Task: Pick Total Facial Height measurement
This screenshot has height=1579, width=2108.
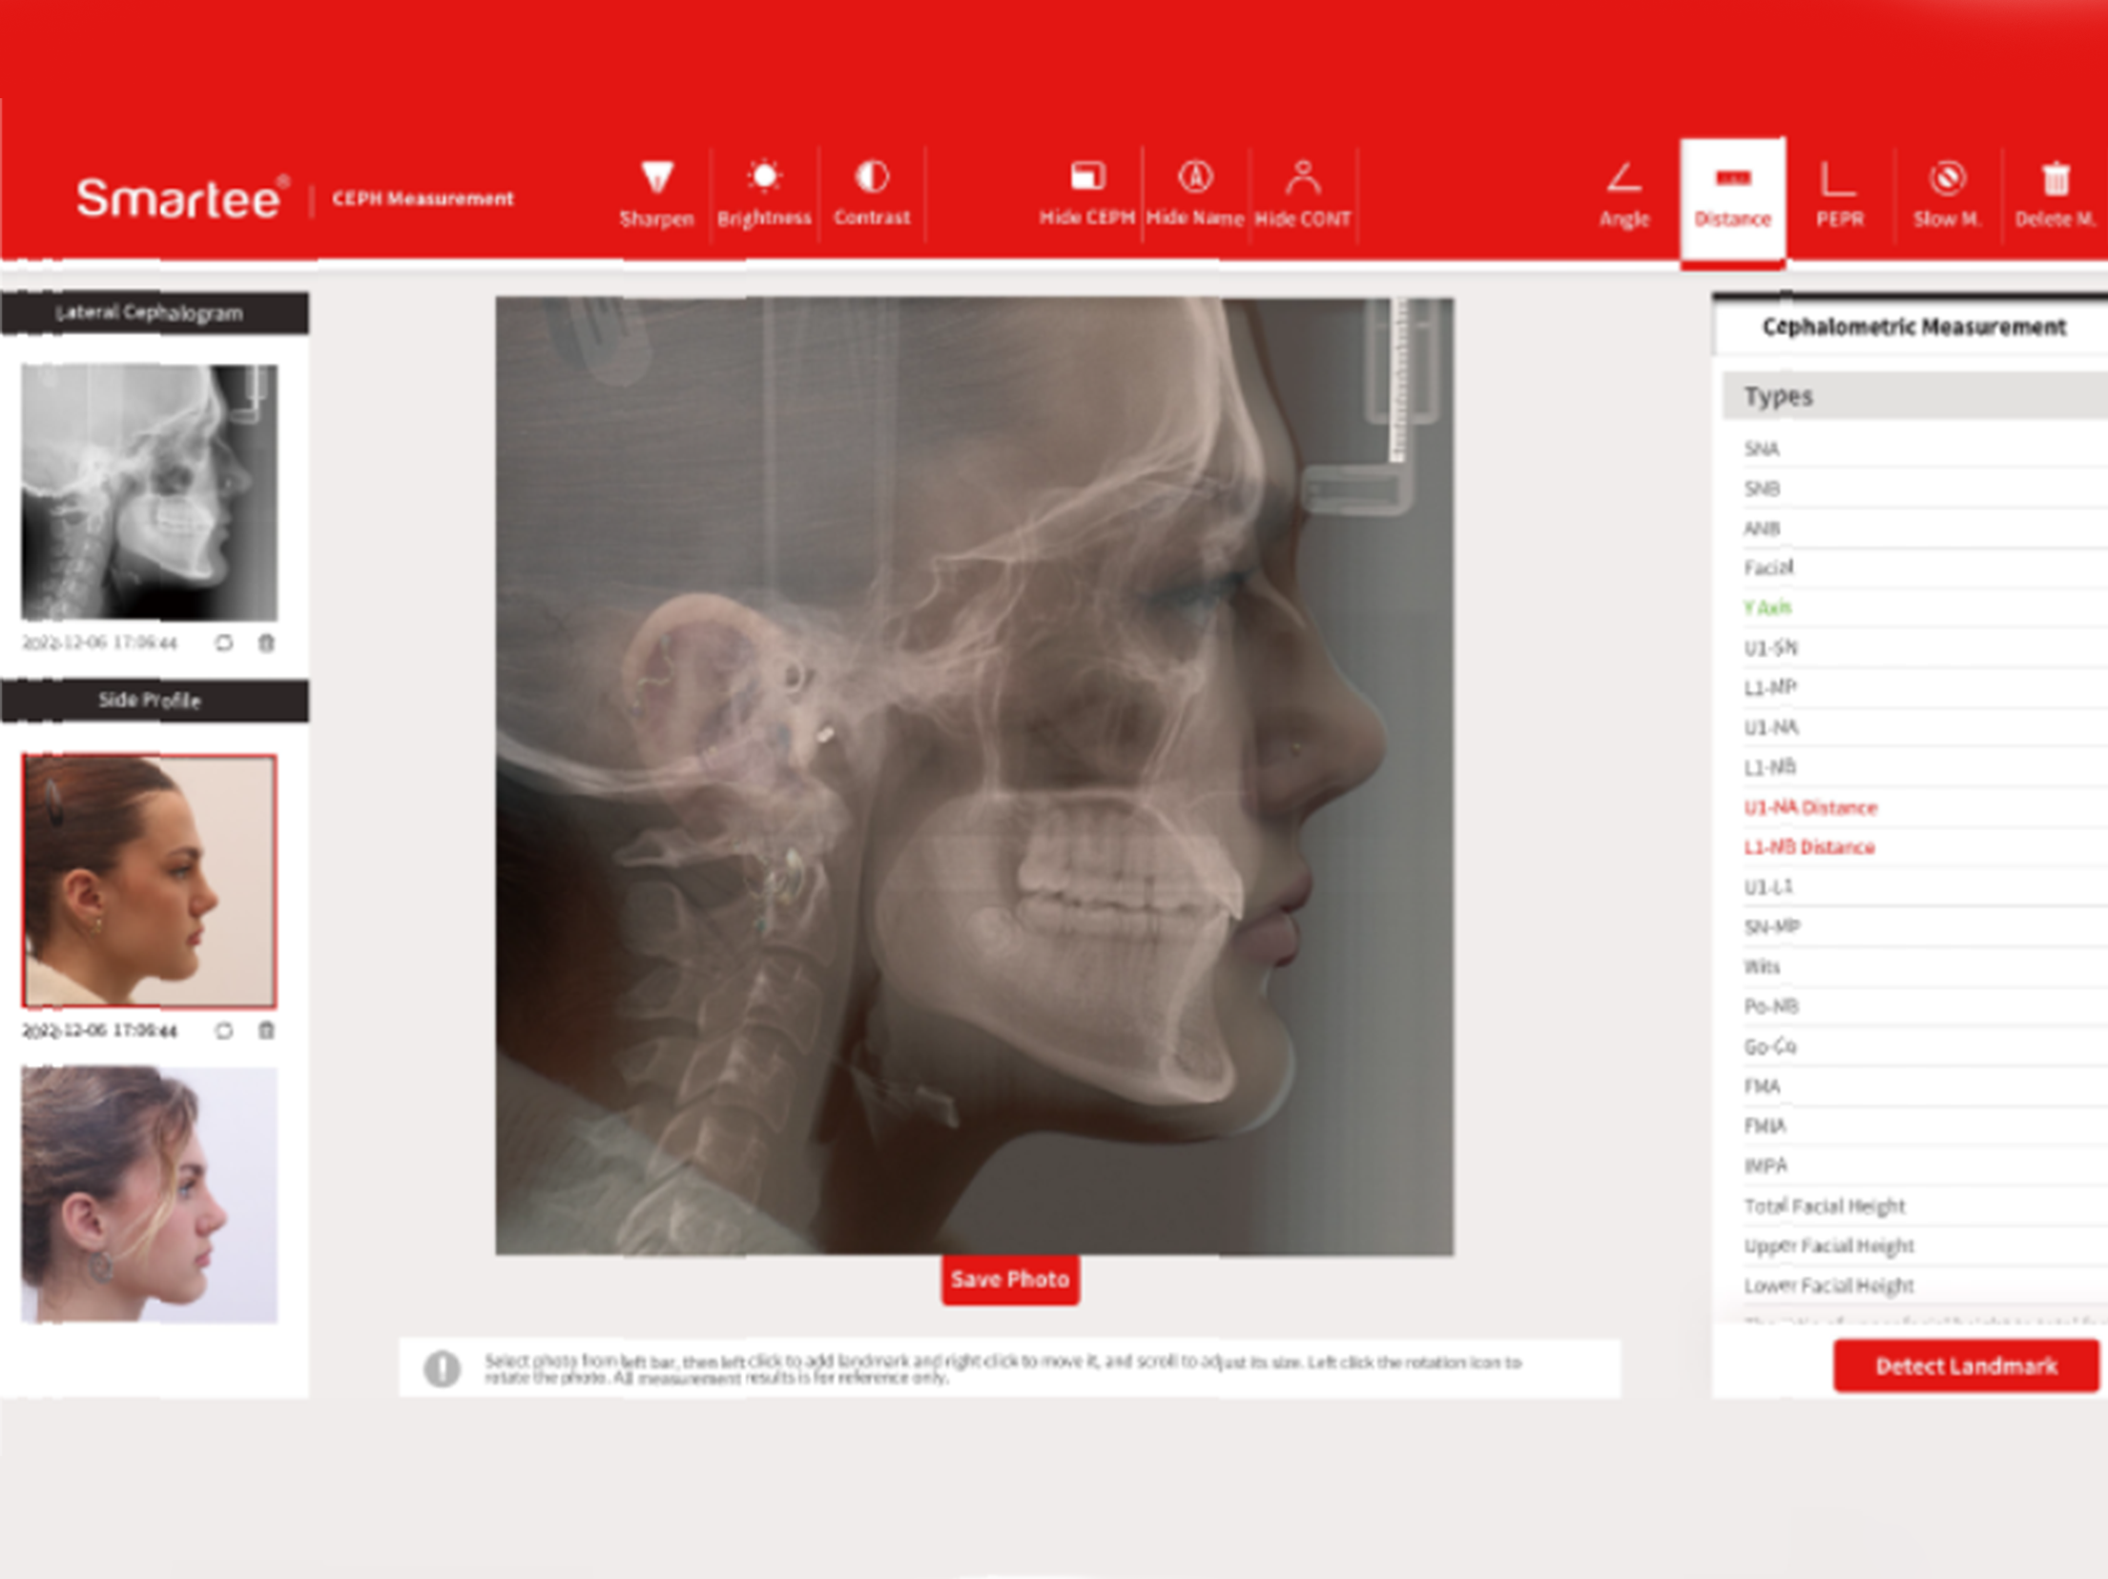Action: click(1824, 1206)
